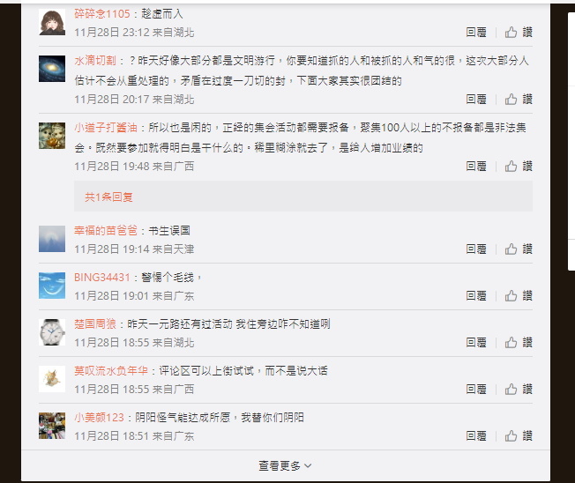Like the comment by 水滴切割
This screenshot has height=483, width=575.
tap(519, 99)
